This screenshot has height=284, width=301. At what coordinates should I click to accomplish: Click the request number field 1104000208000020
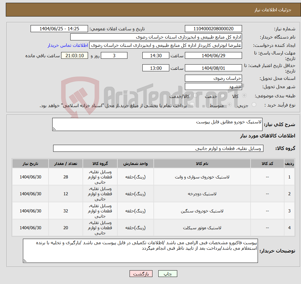(x=213, y=29)
